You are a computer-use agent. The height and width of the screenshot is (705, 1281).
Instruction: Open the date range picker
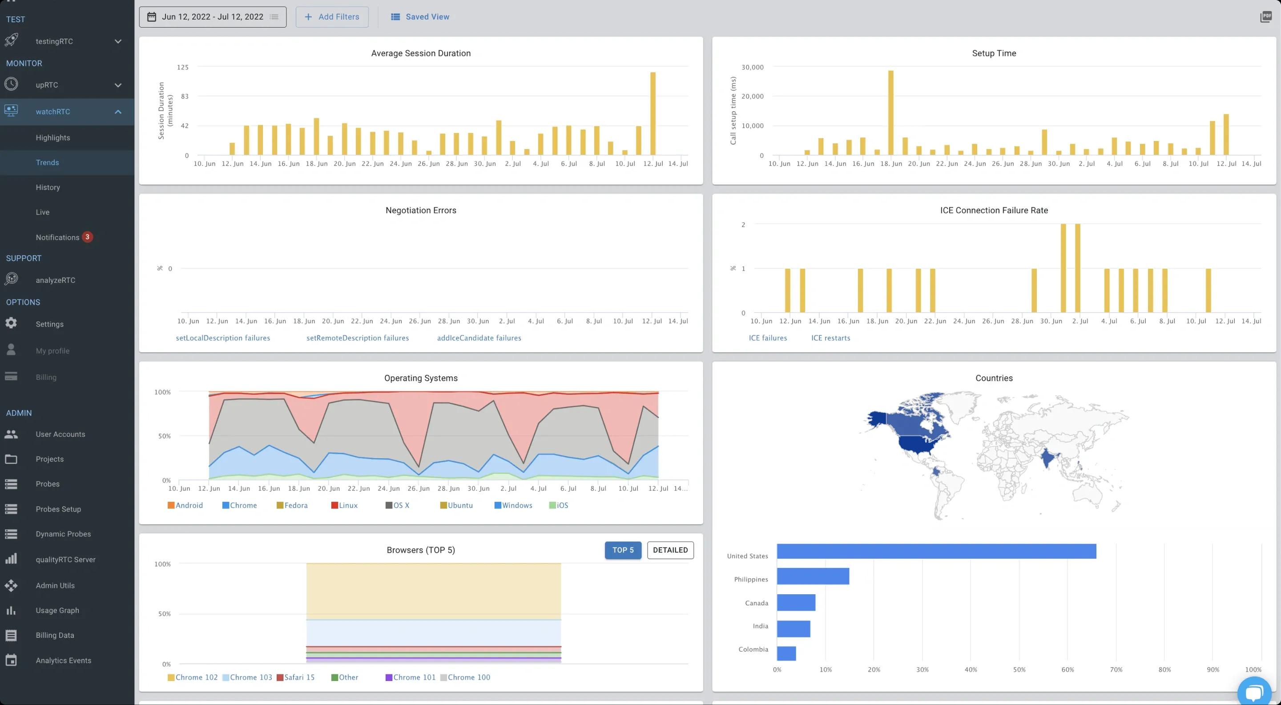pos(212,17)
